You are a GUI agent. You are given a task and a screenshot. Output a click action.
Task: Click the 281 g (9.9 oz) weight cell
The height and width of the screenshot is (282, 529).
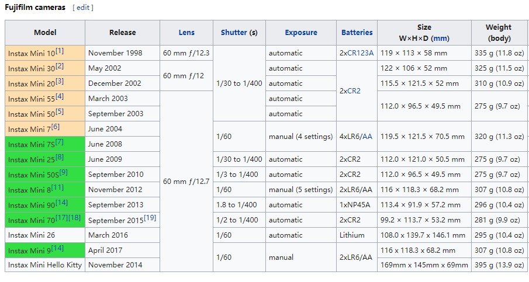click(x=500, y=220)
